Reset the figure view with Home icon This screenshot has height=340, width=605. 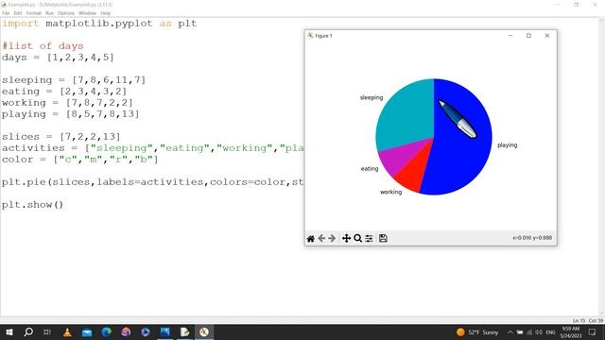point(310,239)
